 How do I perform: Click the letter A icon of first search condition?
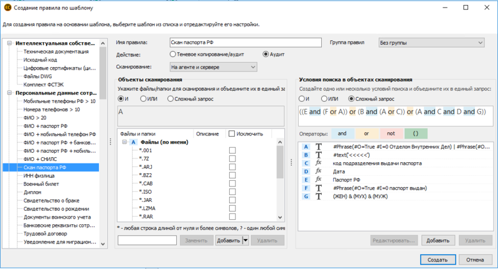pos(306,147)
